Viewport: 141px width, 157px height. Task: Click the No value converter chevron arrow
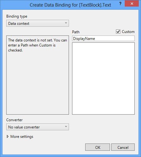pyautogui.click(x=66, y=127)
